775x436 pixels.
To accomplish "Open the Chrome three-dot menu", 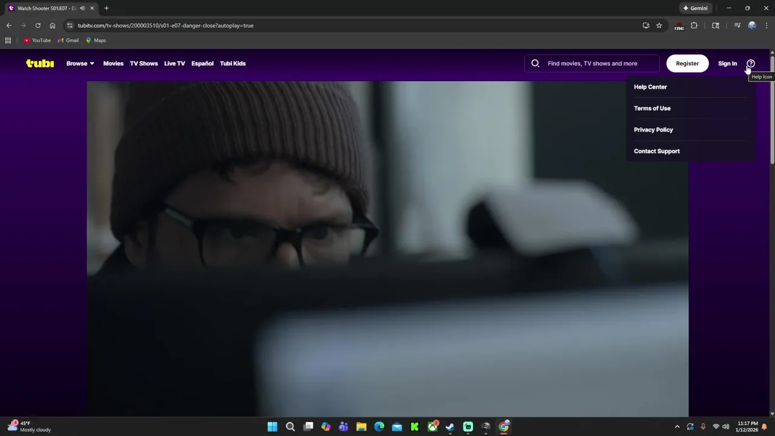I will pos(767,25).
